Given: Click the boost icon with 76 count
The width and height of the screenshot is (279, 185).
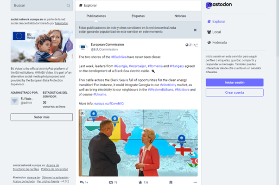Looking at the screenshot, I should [111, 182].
